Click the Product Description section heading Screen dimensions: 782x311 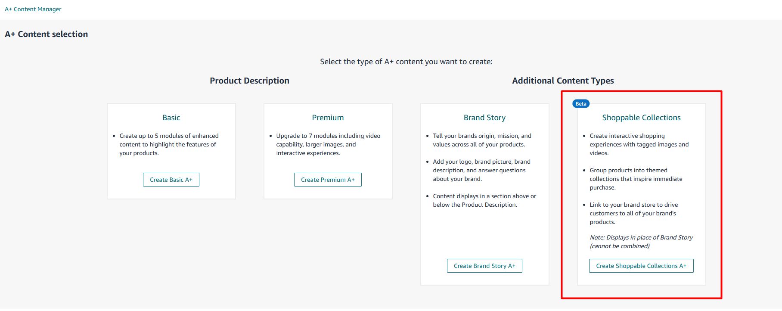click(249, 81)
